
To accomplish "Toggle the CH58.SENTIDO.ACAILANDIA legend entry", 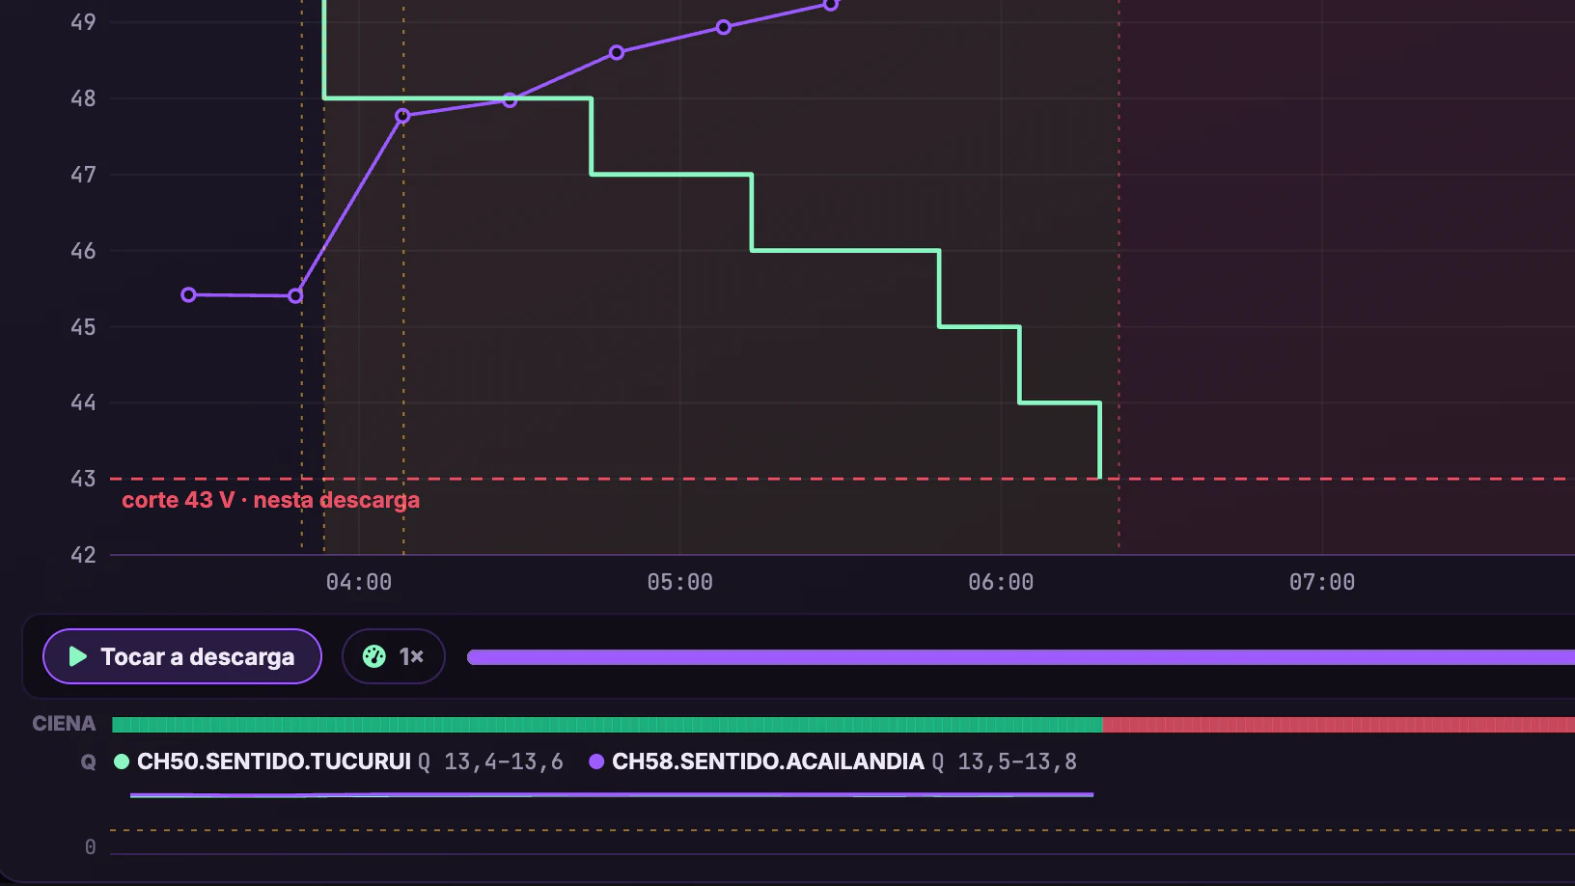I will click(757, 761).
